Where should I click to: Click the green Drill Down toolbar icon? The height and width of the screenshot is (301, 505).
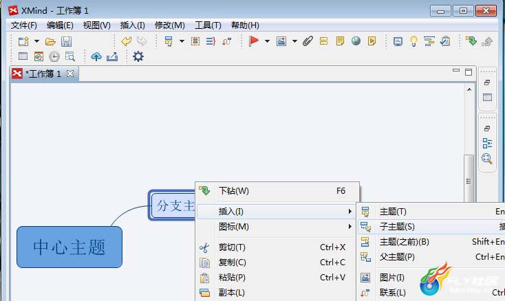471,41
